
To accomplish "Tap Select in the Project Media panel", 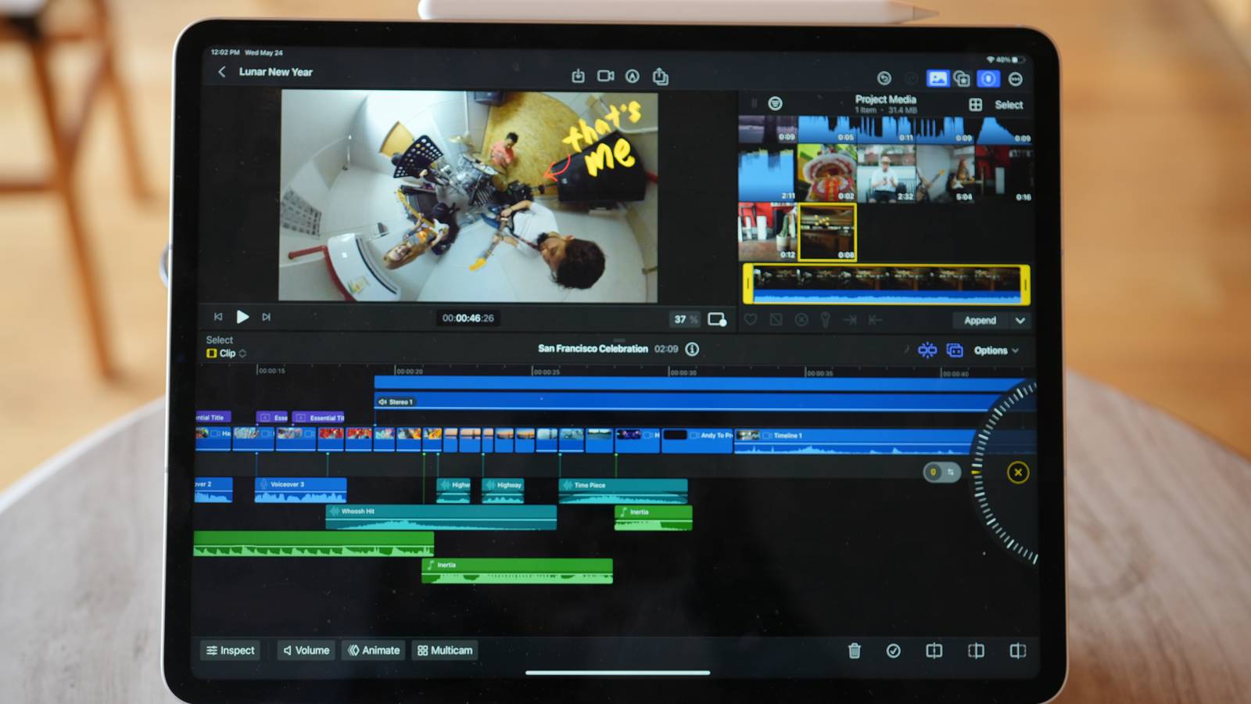I will (x=1009, y=104).
